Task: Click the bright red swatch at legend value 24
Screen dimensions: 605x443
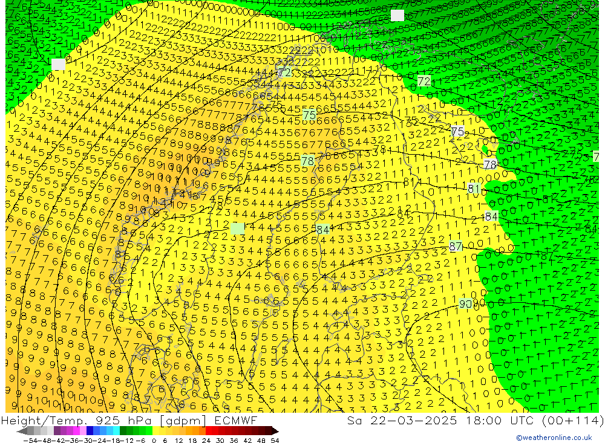Action: coord(209,431)
